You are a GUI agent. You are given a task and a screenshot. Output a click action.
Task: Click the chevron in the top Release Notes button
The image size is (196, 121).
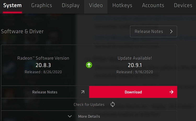171,31
